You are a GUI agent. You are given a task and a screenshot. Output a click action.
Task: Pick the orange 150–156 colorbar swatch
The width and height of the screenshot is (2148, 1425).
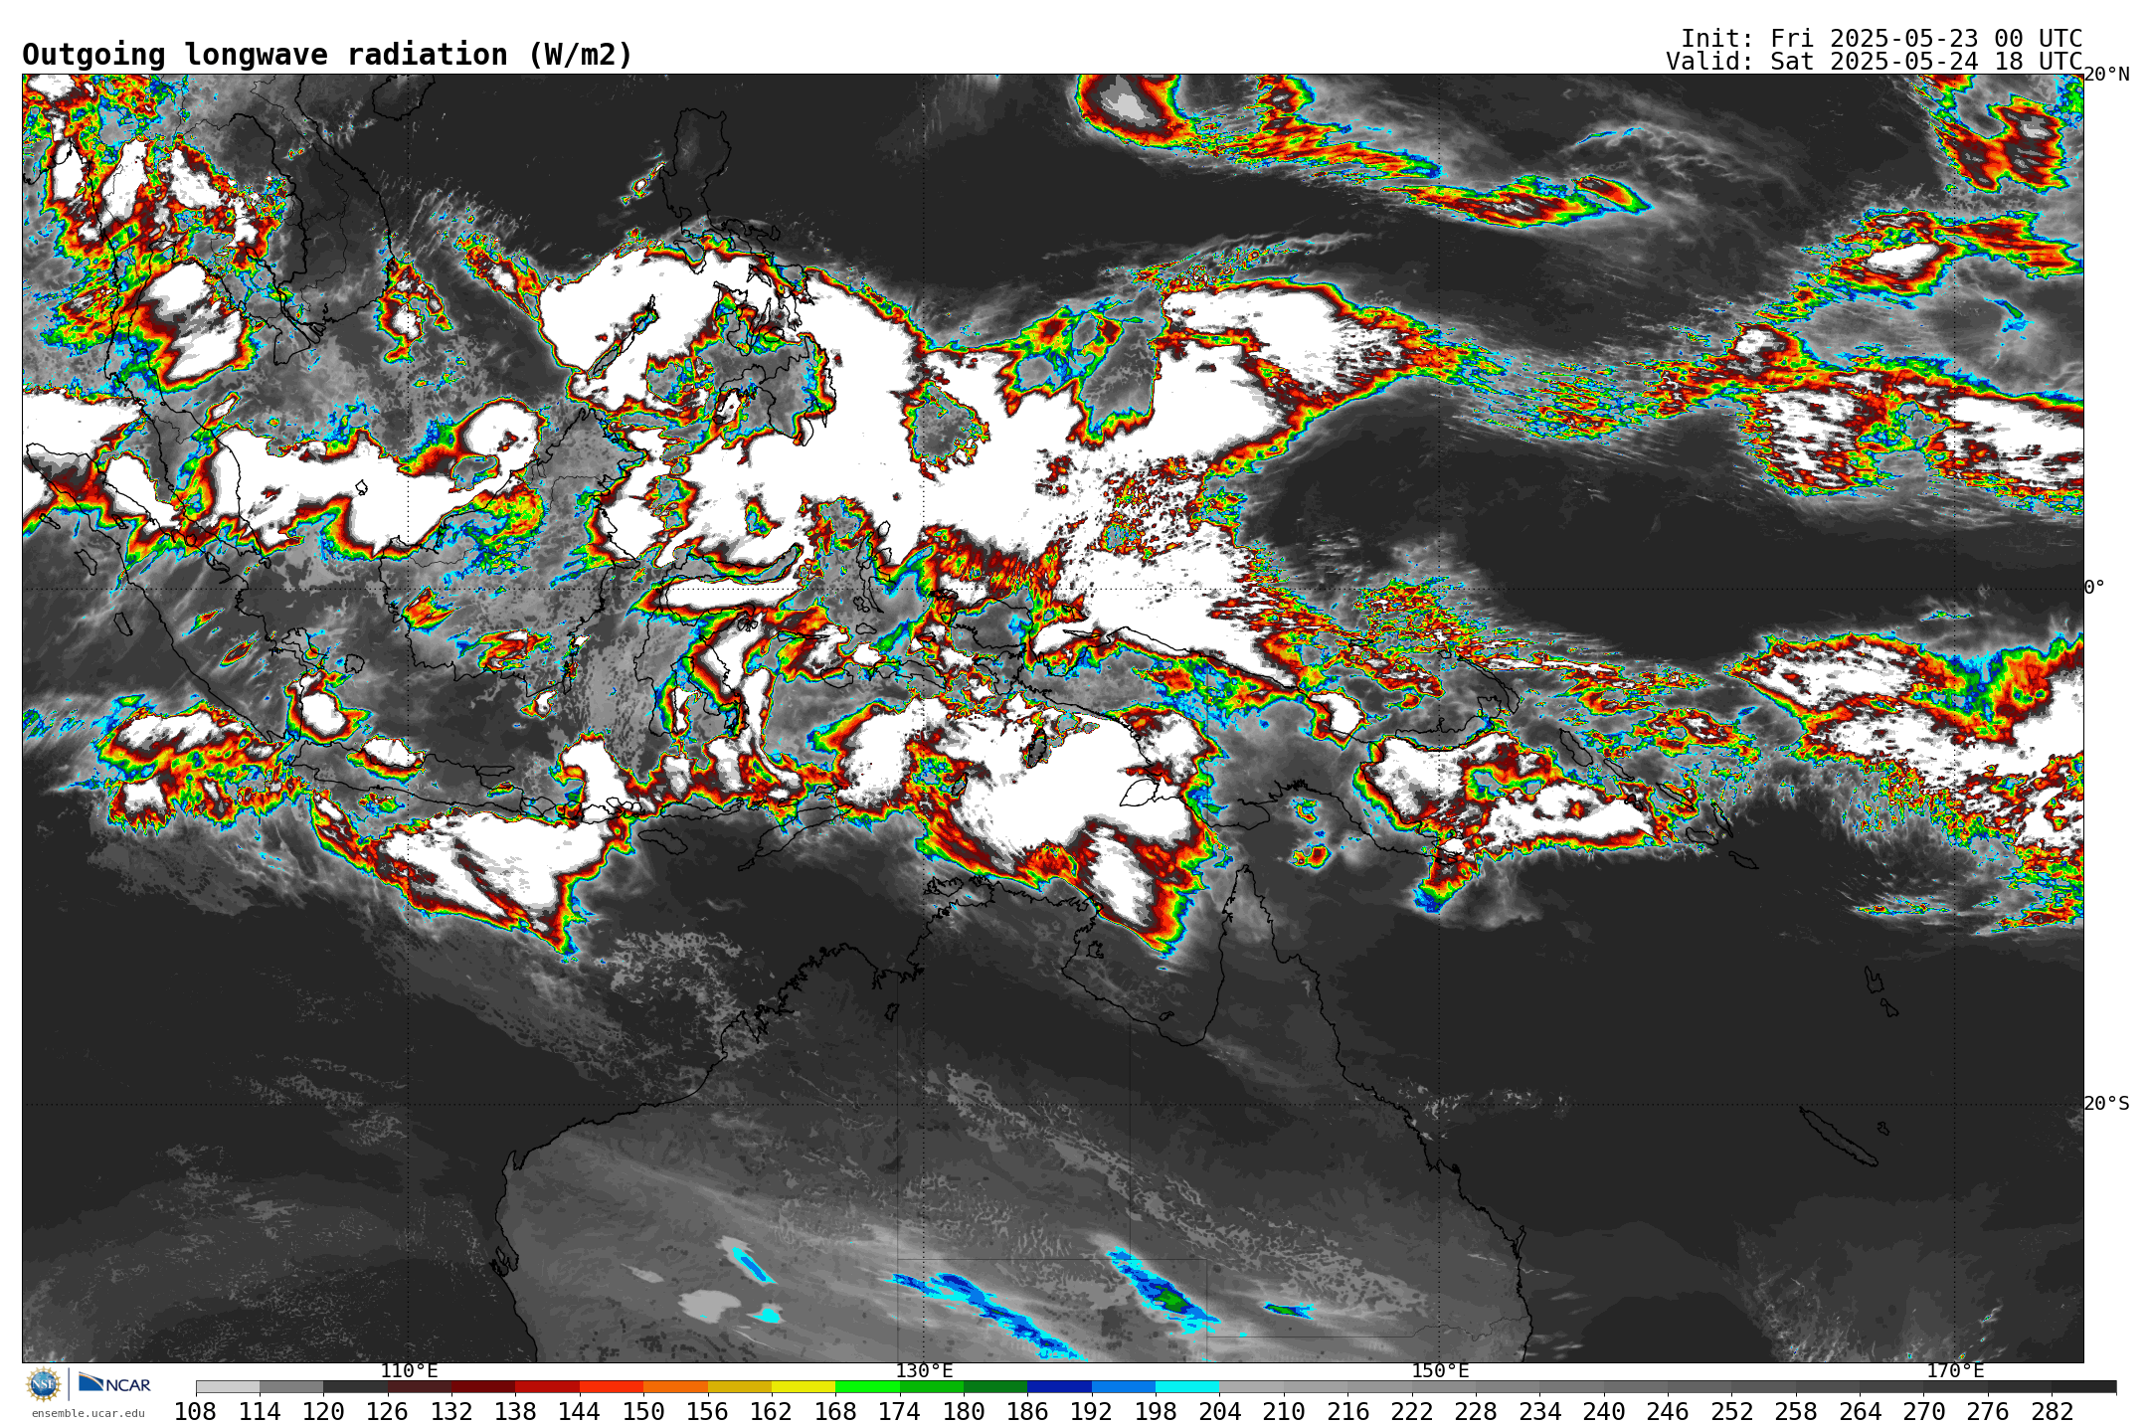coord(675,1386)
